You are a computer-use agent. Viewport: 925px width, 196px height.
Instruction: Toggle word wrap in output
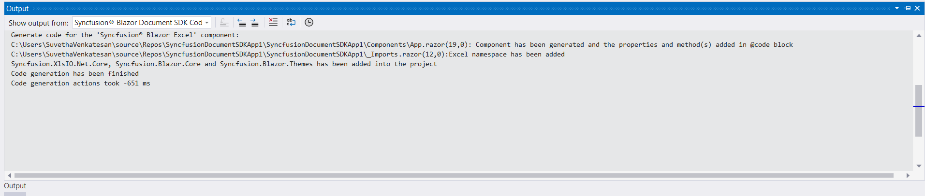[x=291, y=22]
